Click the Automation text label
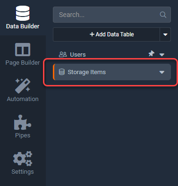 [23, 99]
